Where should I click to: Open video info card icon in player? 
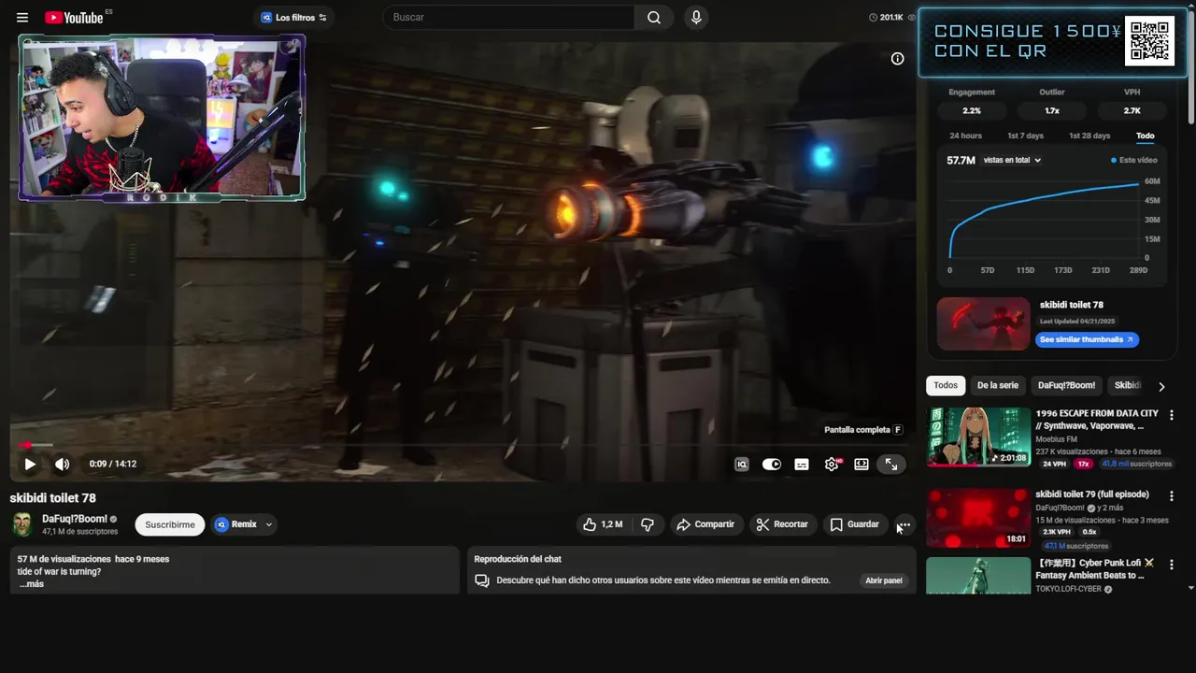[x=897, y=59]
